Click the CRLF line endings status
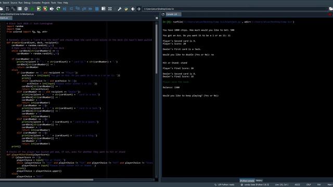Viewport: 333px width, 187px height. pos(309,185)
